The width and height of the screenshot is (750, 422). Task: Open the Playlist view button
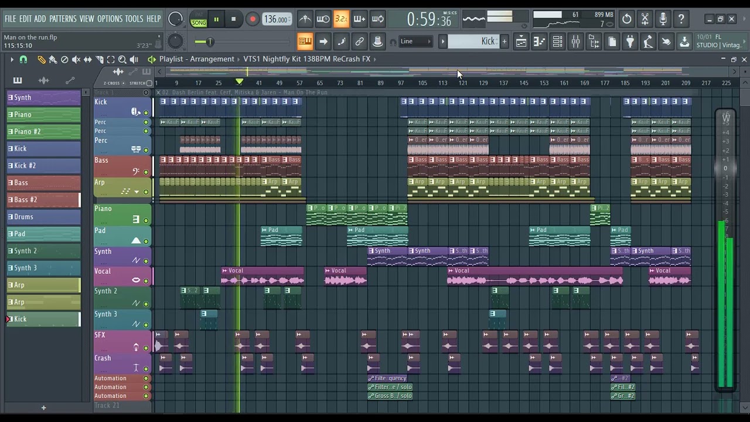(521, 42)
